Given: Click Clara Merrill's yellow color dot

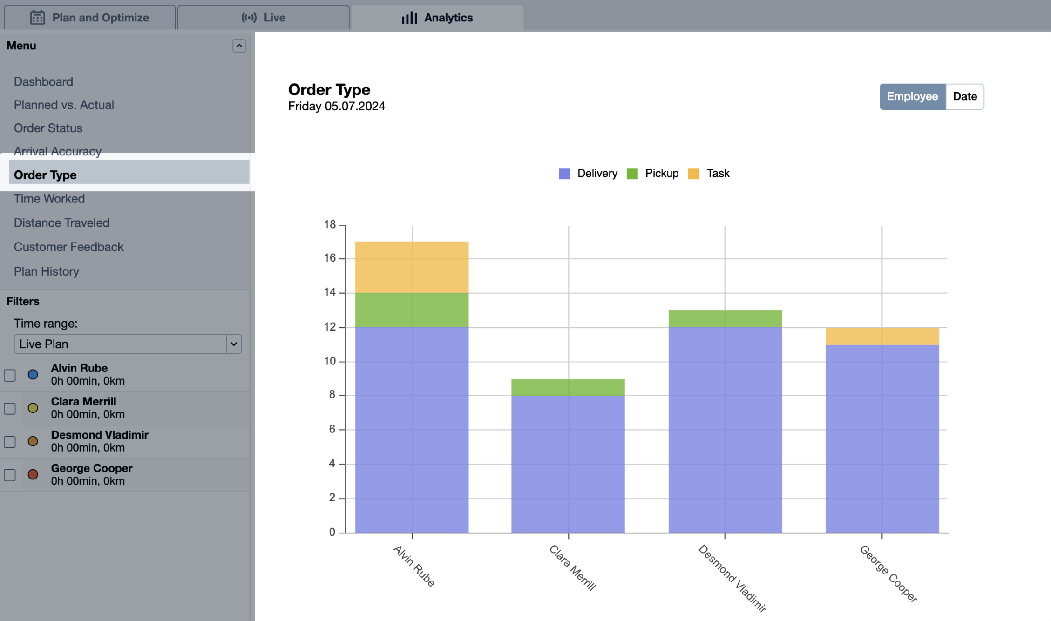Looking at the screenshot, I should 33,408.
